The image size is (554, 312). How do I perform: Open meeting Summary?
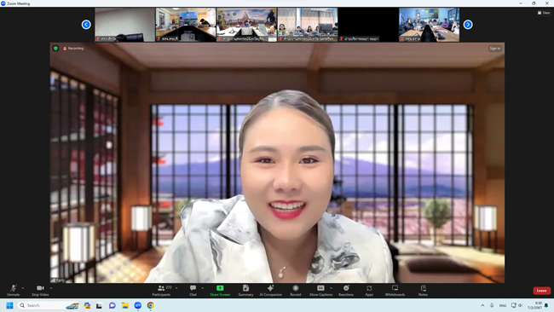point(245,291)
